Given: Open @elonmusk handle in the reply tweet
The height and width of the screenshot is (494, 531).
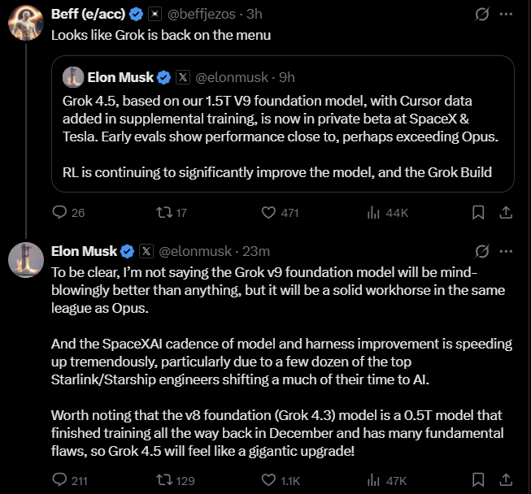Looking at the screenshot, I should point(195,251).
